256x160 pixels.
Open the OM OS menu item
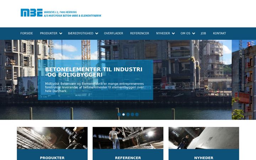click(x=185, y=33)
